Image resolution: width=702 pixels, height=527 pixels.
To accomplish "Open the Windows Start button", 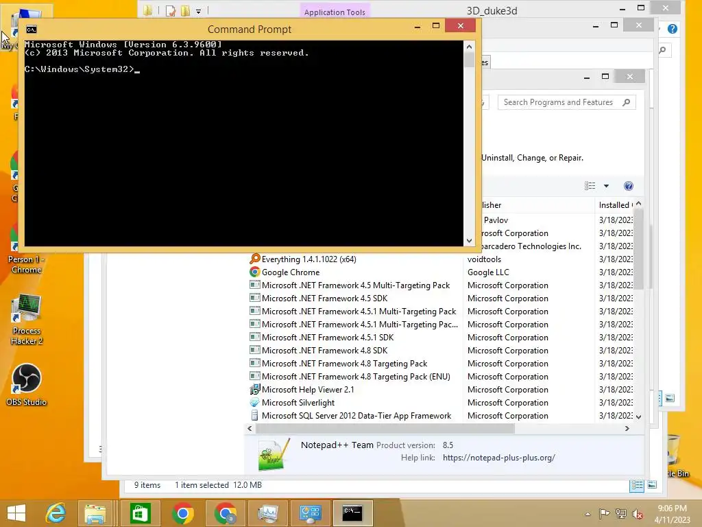I will (x=16, y=513).
